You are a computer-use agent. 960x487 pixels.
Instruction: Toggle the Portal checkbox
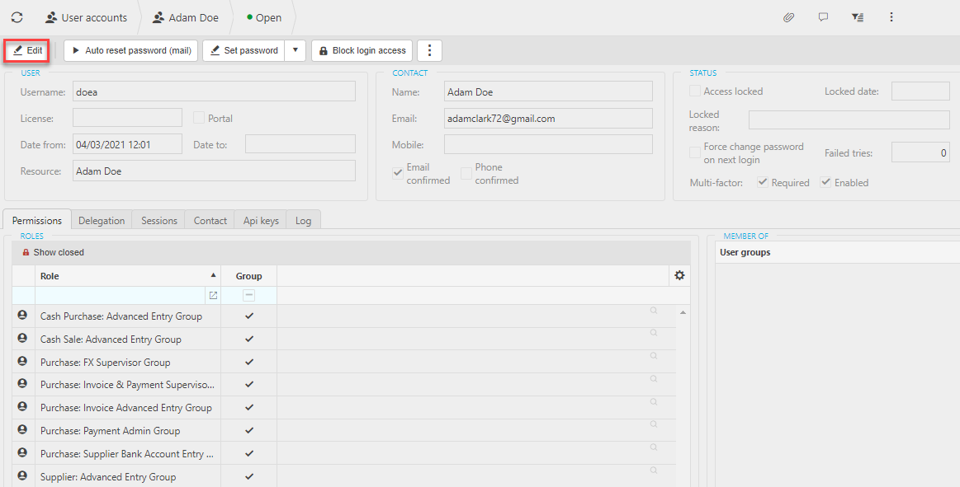pos(199,118)
